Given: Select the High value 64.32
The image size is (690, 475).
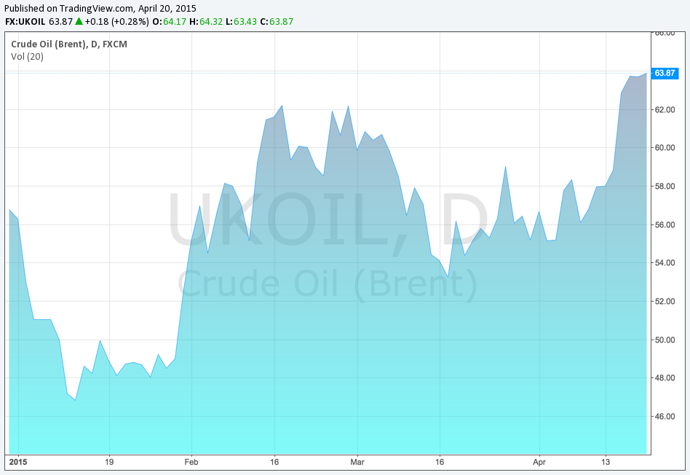Looking at the screenshot, I should pos(211,22).
